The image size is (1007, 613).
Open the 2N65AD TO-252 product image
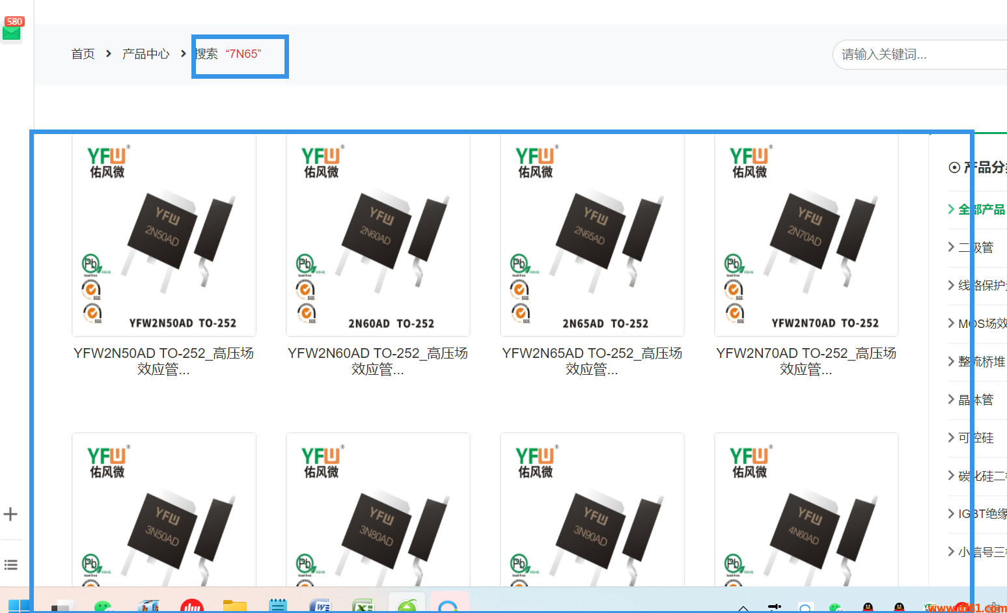click(592, 236)
